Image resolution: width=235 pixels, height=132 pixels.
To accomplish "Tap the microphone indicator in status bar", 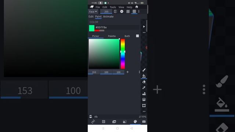I will [100, 3].
